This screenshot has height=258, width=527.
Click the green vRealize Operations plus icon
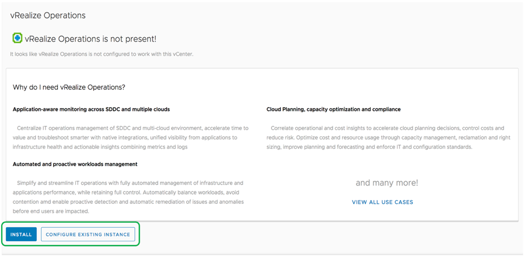pos(17,38)
